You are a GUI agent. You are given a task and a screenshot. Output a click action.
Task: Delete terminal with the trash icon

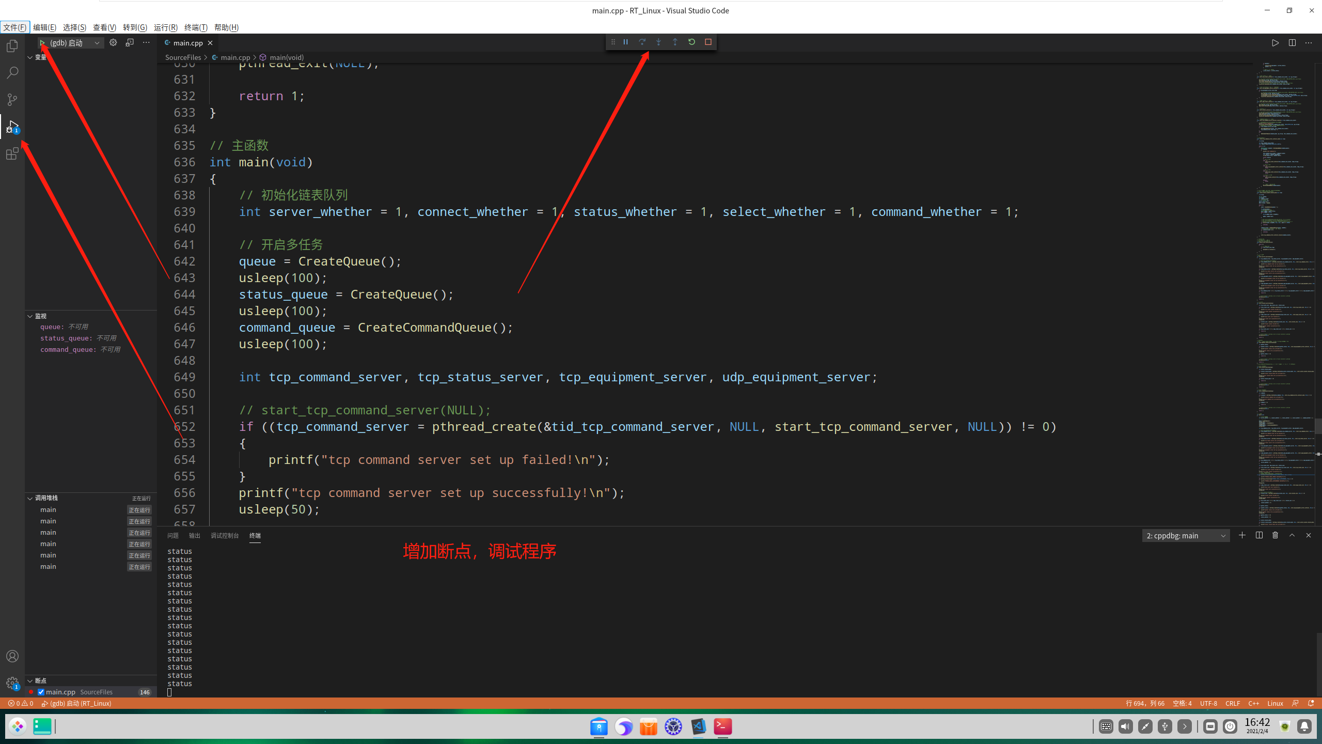pyautogui.click(x=1276, y=535)
